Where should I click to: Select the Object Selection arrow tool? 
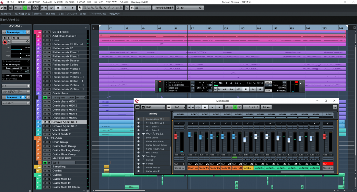pos(80,8)
